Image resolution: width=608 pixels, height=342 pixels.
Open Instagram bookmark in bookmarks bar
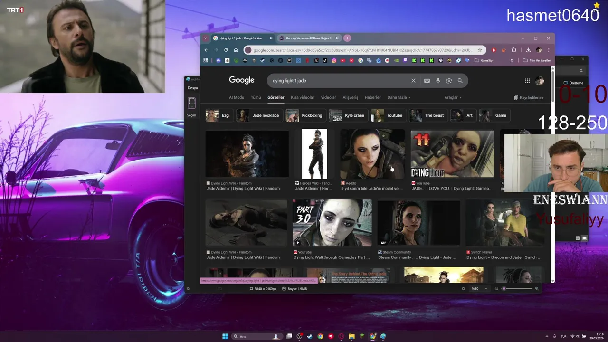pyautogui.click(x=334, y=60)
